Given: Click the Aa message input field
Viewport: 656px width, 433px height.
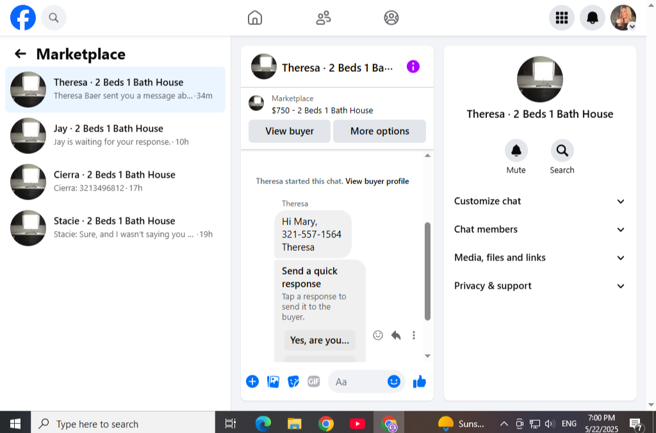Looking at the screenshot, I should click(x=357, y=382).
